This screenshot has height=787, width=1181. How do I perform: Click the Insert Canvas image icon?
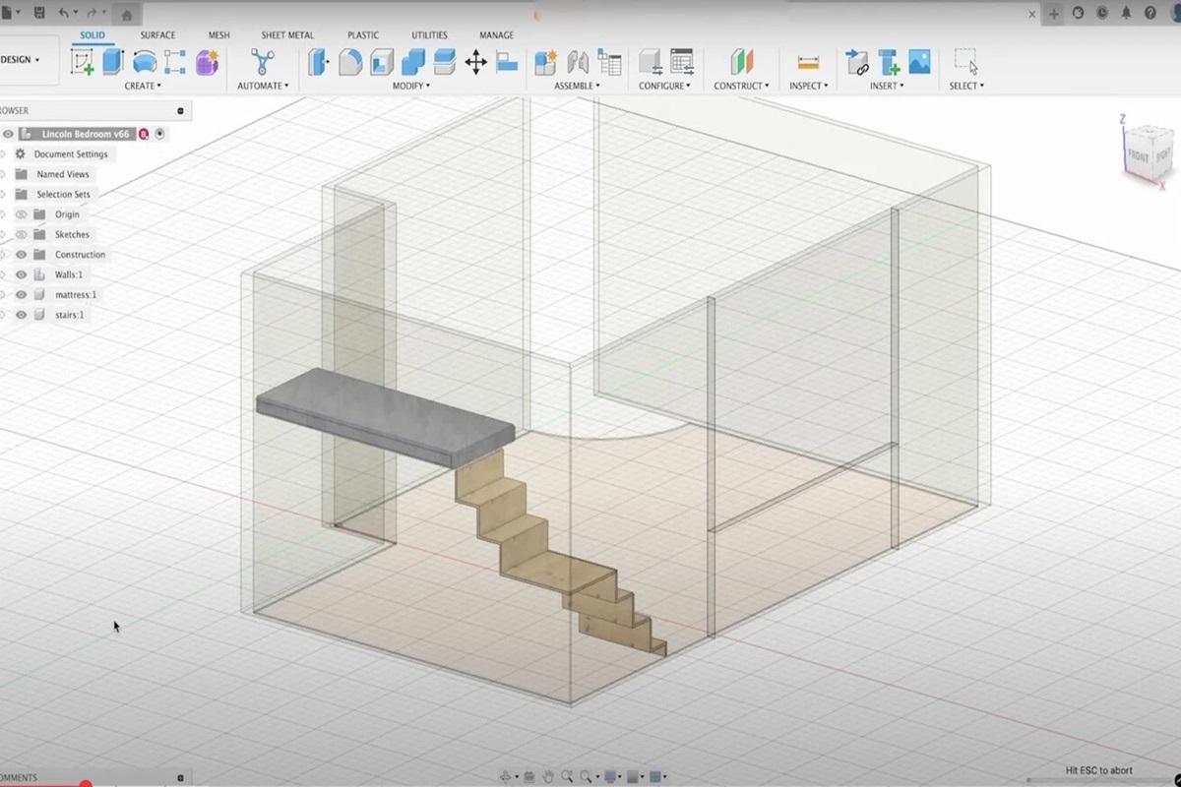point(920,63)
